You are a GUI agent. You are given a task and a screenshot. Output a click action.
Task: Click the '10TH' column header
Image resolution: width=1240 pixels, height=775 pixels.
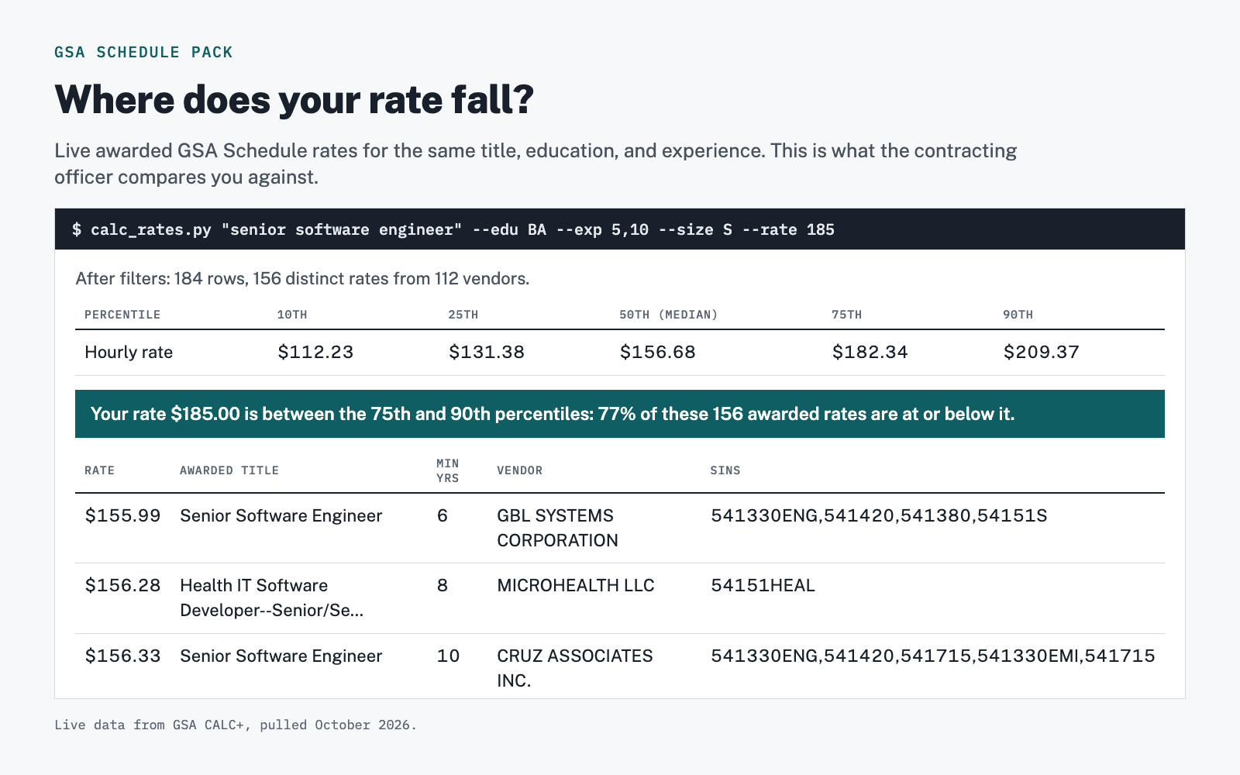click(292, 315)
